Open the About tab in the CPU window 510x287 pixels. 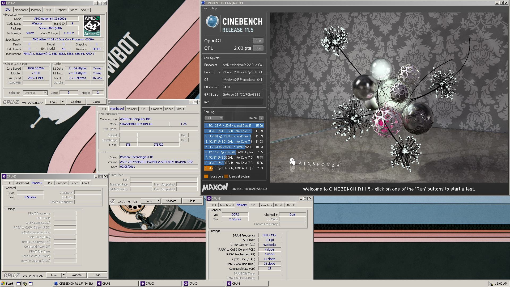85,10
